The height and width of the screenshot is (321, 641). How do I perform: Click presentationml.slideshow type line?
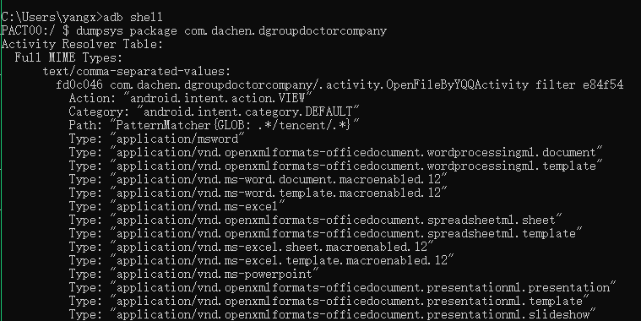click(x=333, y=314)
